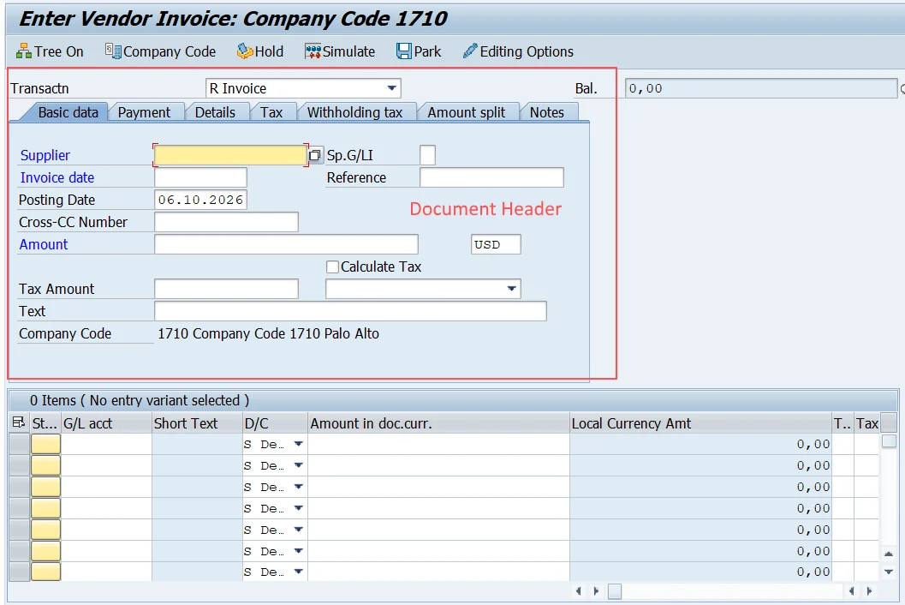This screenshot has width=905, height=605.
Task: Open the Supplier search help icon
Action: pos(314,155)
